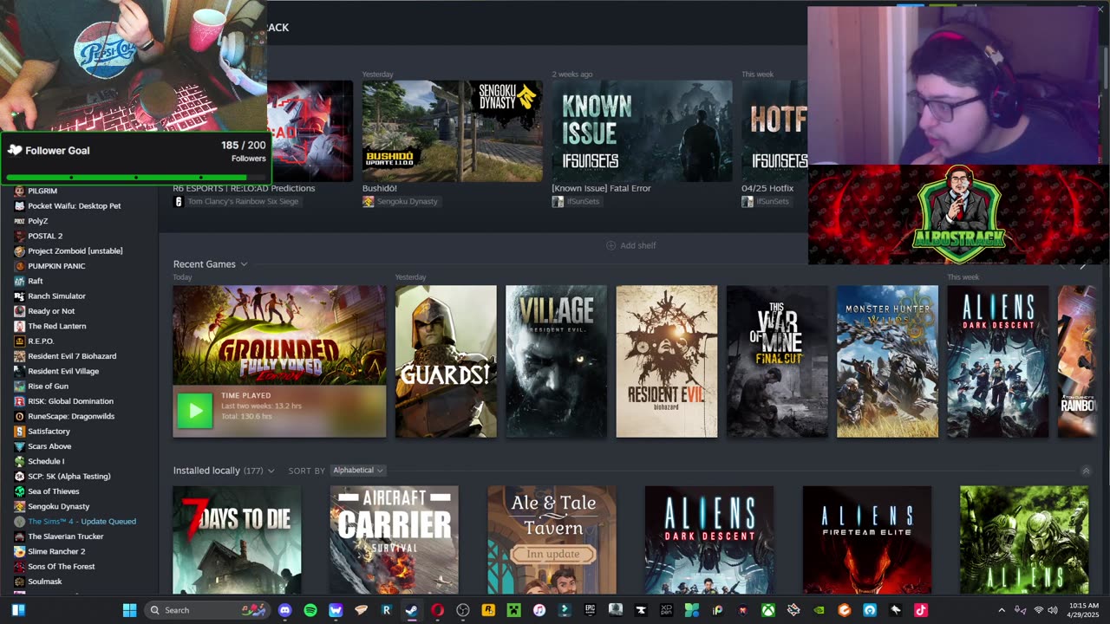Image resolution: width=1110 pixels, height=624 pixels.
Task: Select RuneScape: Dragonwilds in the sidebar
Action: 71,416
